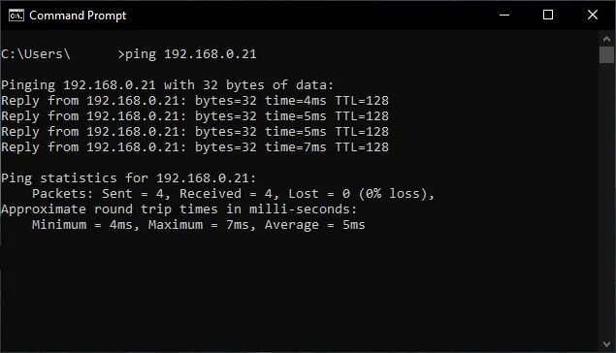The height and width of the screenshot is (353, 616).
Task: Click the scrollbar down arrow
Action: (606, 344)
